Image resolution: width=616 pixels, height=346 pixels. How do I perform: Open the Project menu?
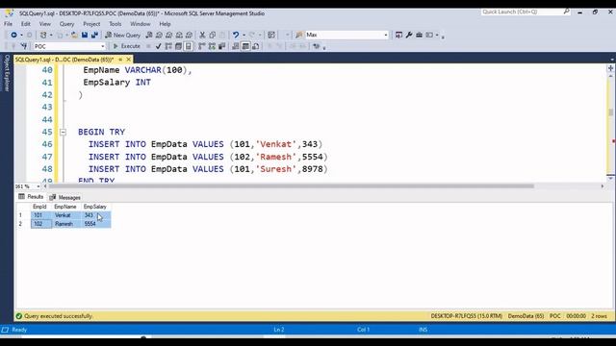coord(91,24)
